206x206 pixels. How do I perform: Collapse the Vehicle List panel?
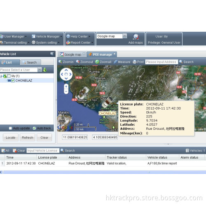point(52,54)
